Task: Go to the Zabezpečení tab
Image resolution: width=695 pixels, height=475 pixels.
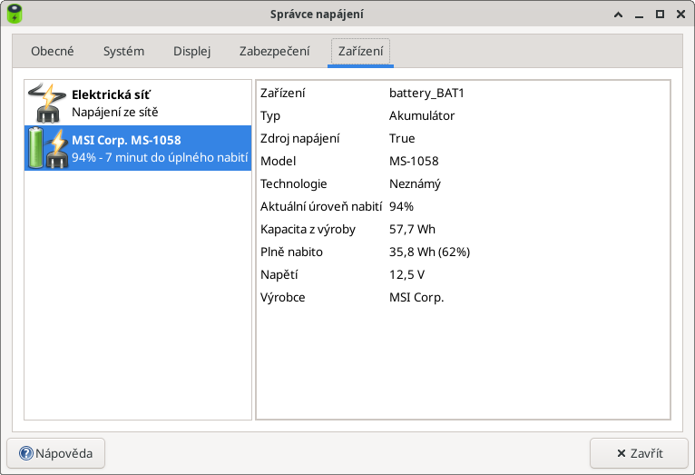Action: (274, 52)
